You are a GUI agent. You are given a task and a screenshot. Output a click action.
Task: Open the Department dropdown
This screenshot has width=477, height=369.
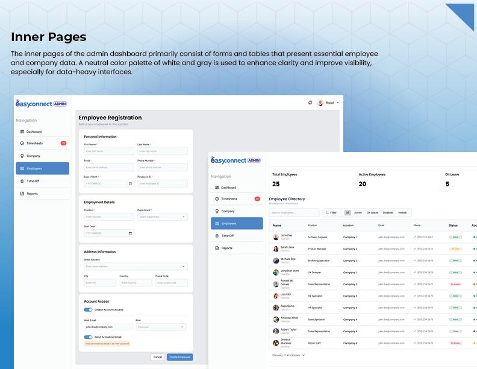click(162, 216)
